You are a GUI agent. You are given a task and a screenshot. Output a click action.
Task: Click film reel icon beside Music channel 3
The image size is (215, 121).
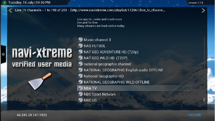coord(81,40)
